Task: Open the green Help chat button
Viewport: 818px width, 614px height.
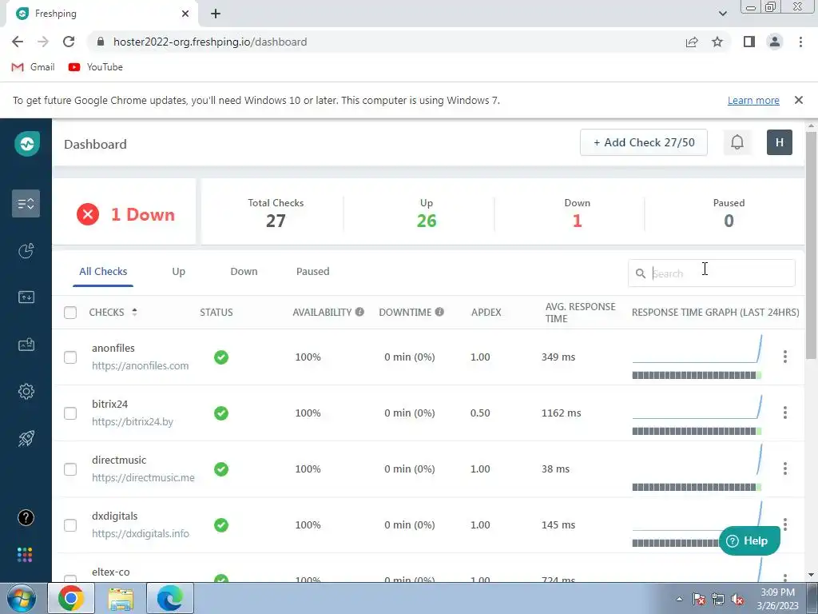Action: (x=749, y=540)
